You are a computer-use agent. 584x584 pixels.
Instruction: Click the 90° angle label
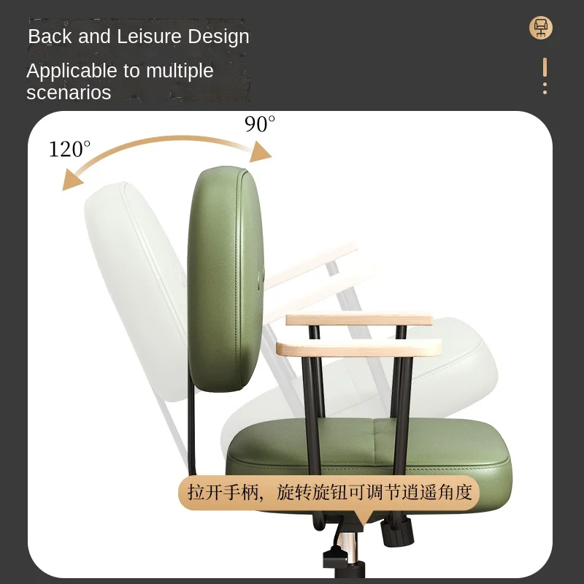(260, 124)
